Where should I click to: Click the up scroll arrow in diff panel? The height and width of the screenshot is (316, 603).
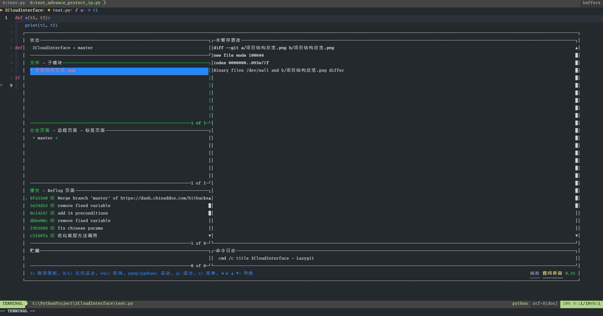point(576,48)
